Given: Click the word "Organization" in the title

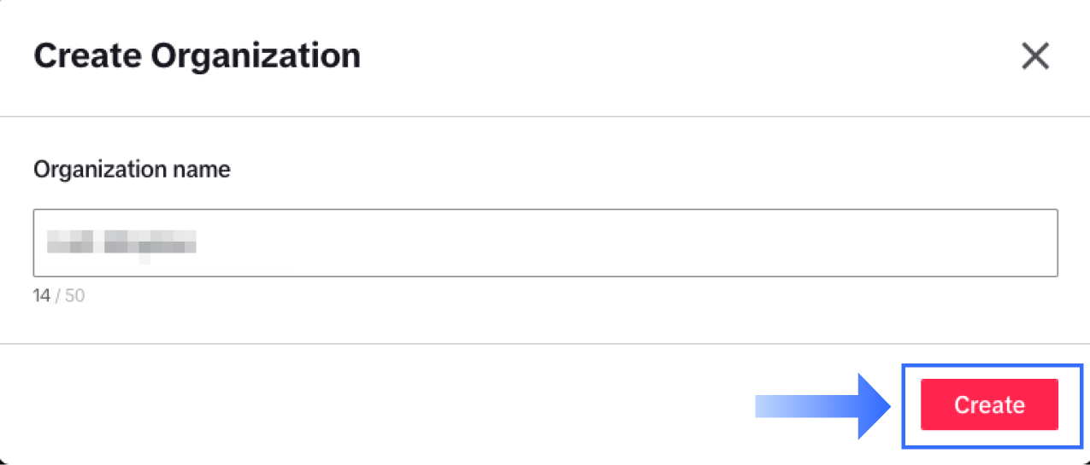Looking at the screenshot, I should coord(255,56).
